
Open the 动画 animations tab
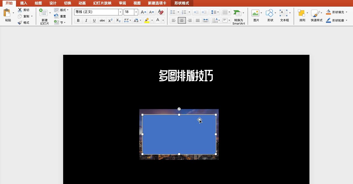coord(82,3)
